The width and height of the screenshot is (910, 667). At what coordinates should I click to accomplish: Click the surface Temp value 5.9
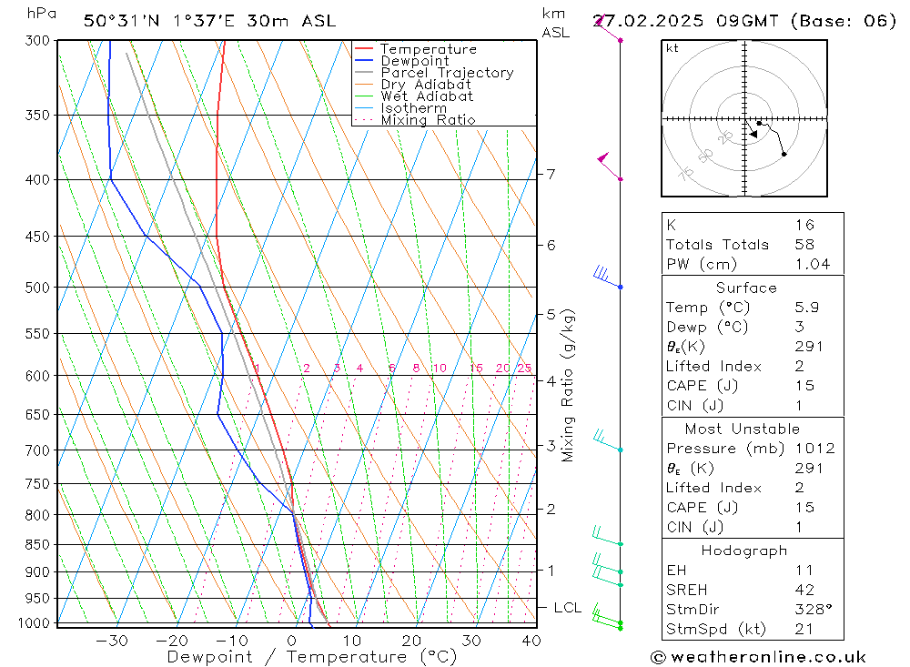(807, 307)
